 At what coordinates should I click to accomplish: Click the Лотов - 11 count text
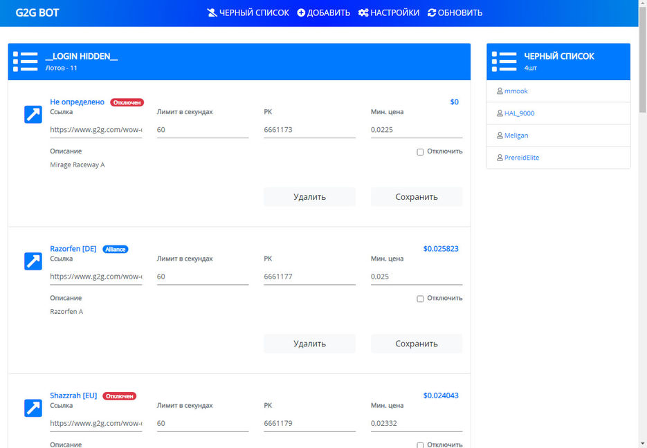pos(61,68)
